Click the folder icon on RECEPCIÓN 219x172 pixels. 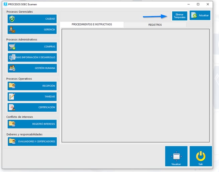pyautogui.click(x=12, y=86)
